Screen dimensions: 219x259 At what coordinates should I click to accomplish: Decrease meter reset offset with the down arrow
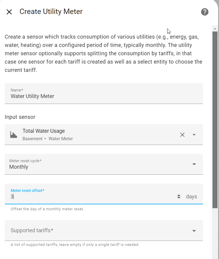tap(179, 198)
